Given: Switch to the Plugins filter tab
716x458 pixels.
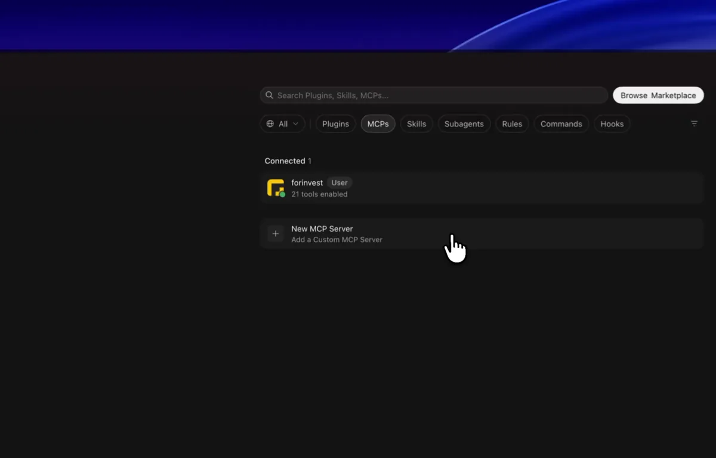Looking at the screenshot, I should (x=335, y=124).
